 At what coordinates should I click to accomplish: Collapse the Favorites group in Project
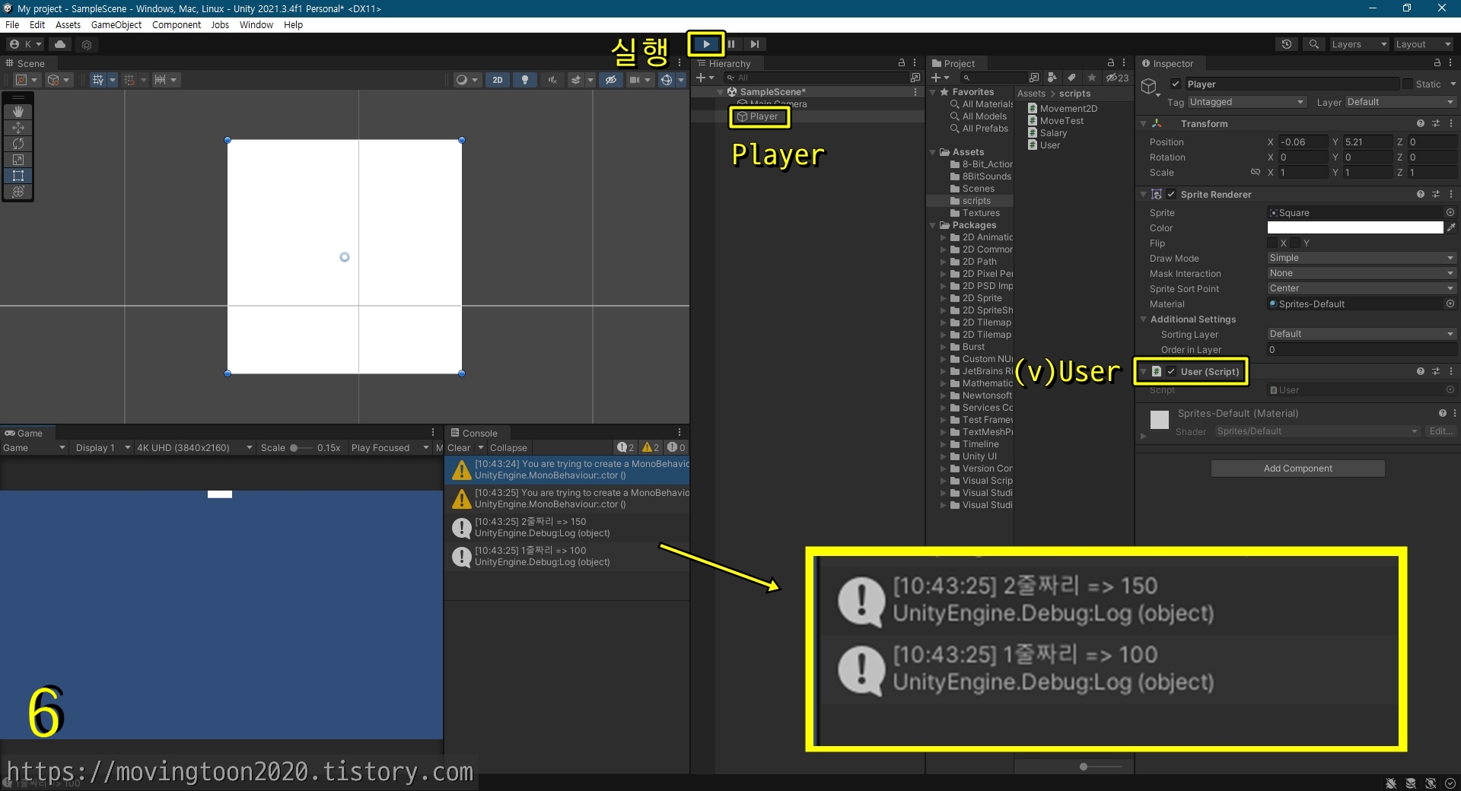933,92
